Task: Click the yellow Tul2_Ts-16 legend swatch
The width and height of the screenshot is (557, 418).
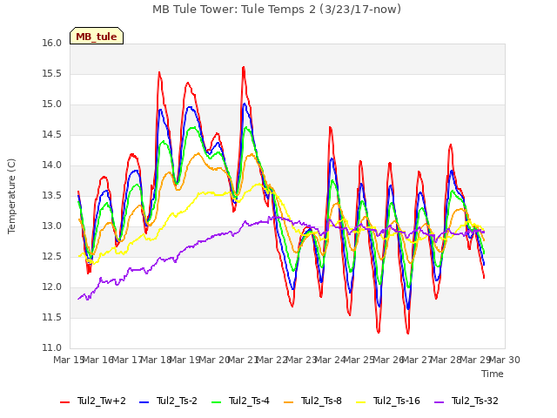Action: [x=360, y=401]
